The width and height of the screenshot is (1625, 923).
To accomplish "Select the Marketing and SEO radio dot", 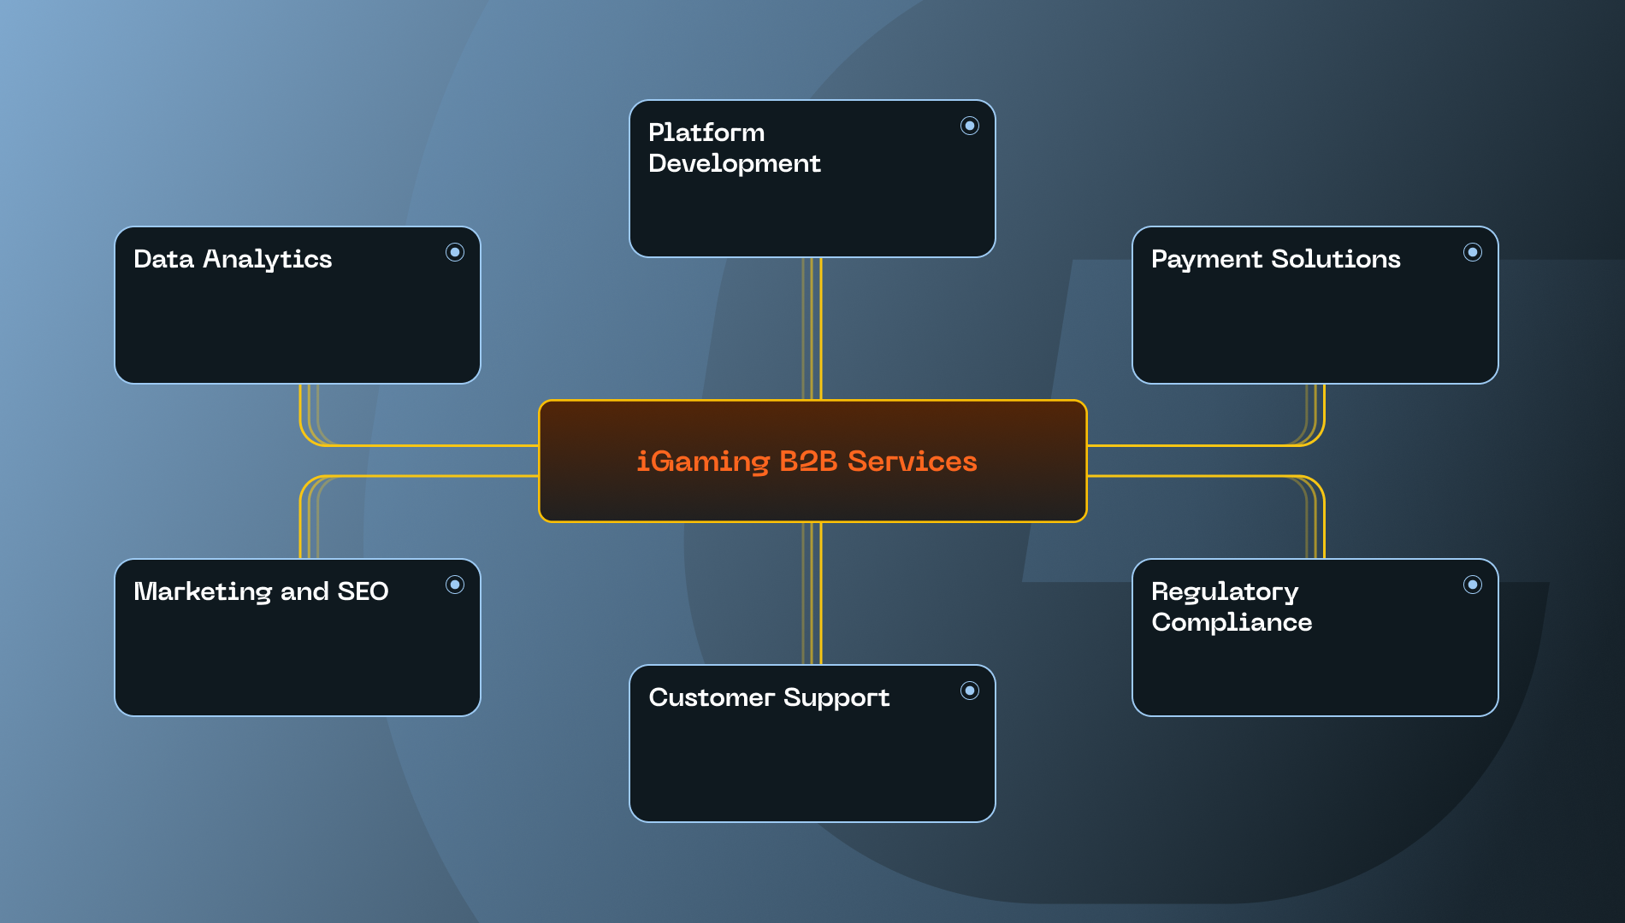I will click(455, 585).
